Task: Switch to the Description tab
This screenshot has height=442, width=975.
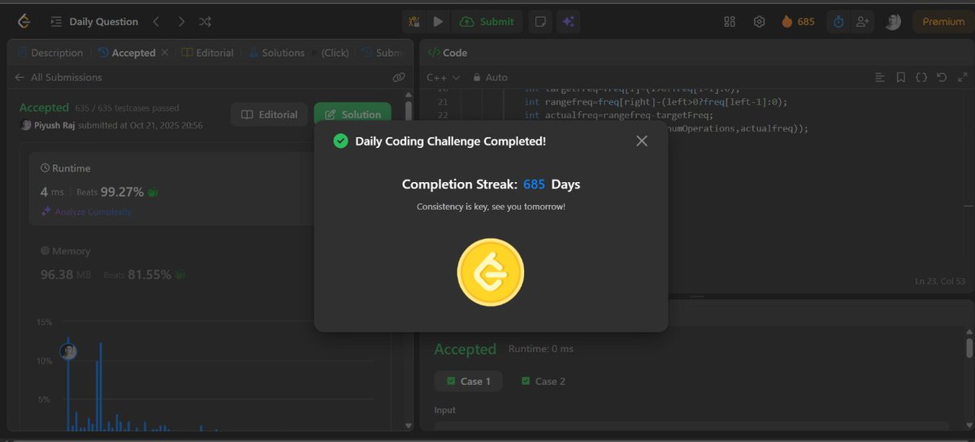Action: tap(50, 53)
